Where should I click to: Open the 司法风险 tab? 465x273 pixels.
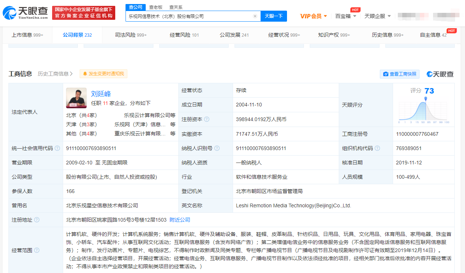(131, 35)
